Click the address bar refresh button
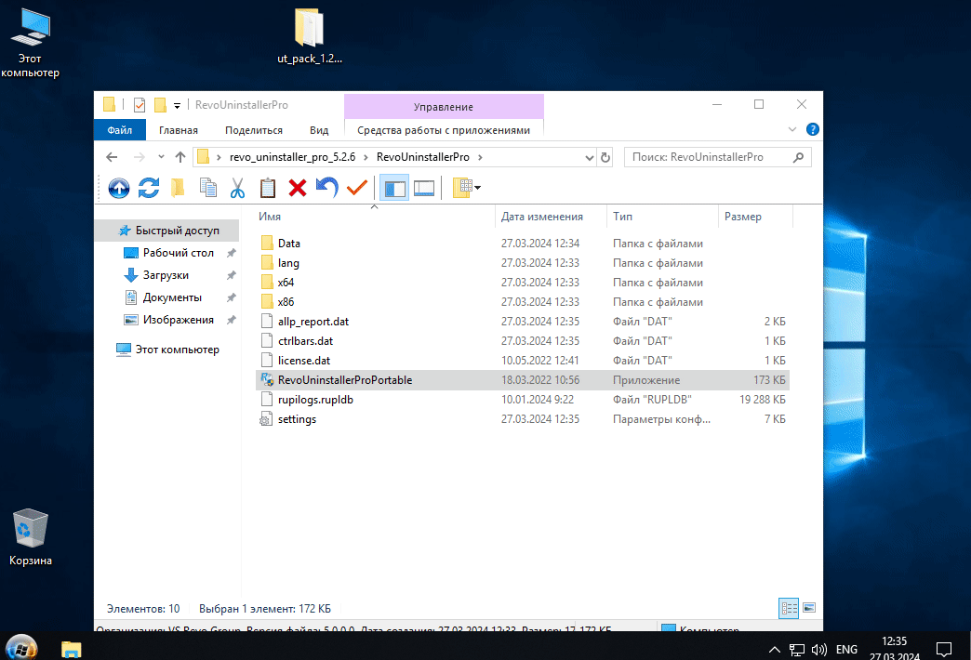The width and height of the screenshot is (971, 660). (605, 157)
